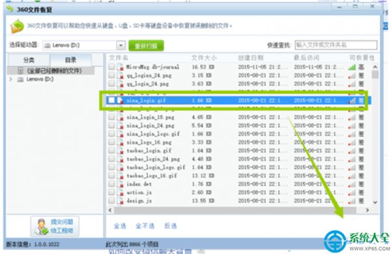This screenshot has width=391, height=254.
Task: Switch to the 分类 category tab
Action: [29, 60]
